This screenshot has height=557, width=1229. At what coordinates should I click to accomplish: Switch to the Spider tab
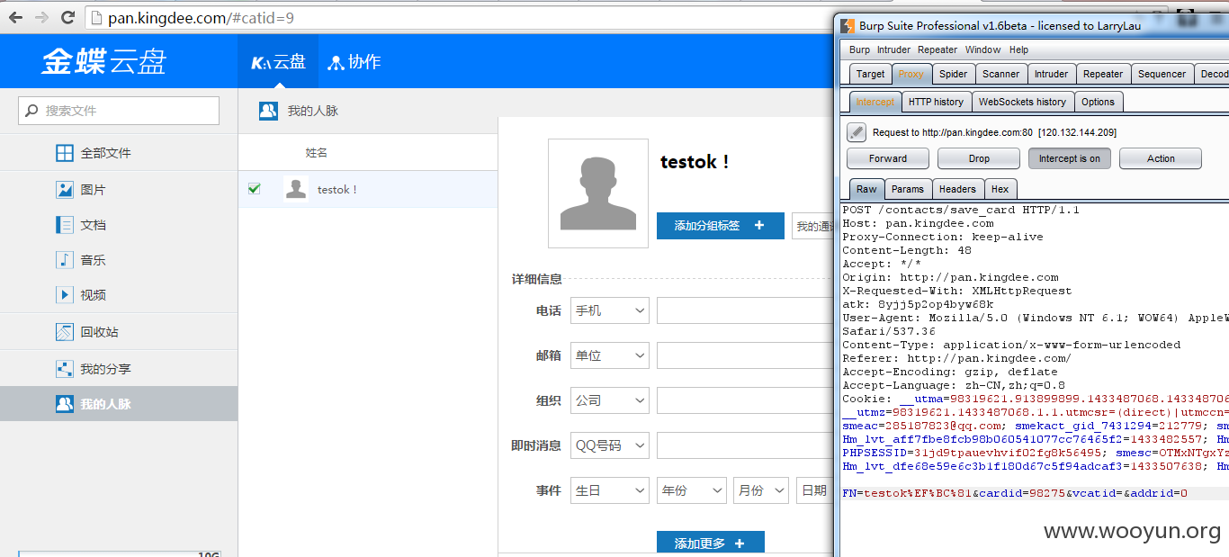click(953, 74)
